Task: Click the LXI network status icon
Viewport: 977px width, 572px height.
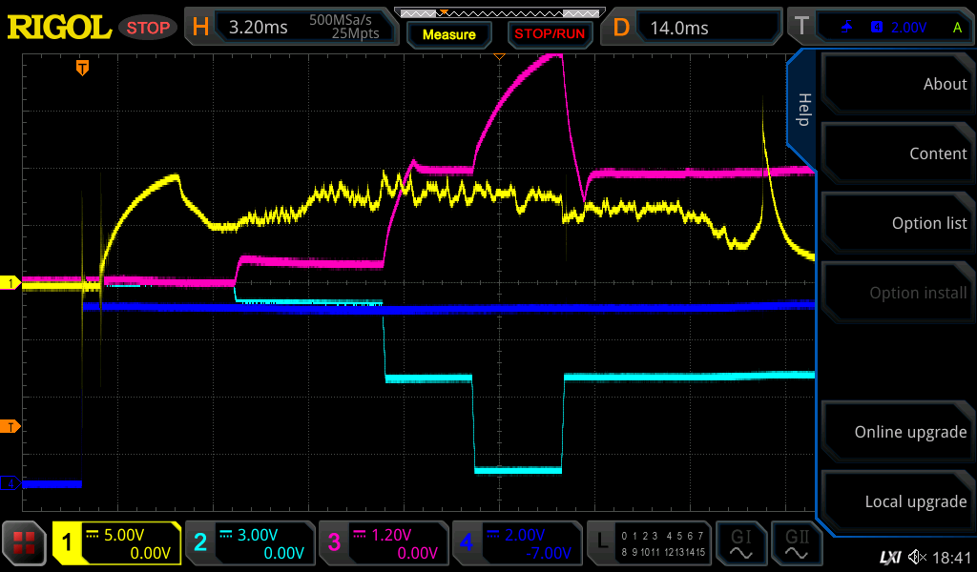Action: 889,557
